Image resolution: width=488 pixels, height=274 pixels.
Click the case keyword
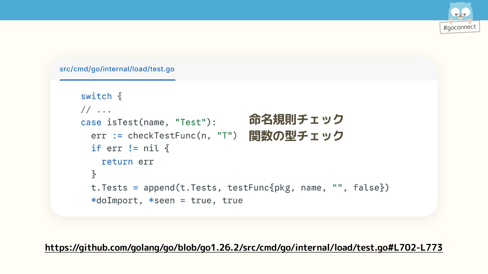[91, 123]
